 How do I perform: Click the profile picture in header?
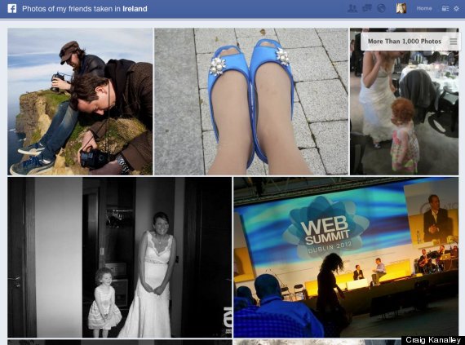click(401, 8)
